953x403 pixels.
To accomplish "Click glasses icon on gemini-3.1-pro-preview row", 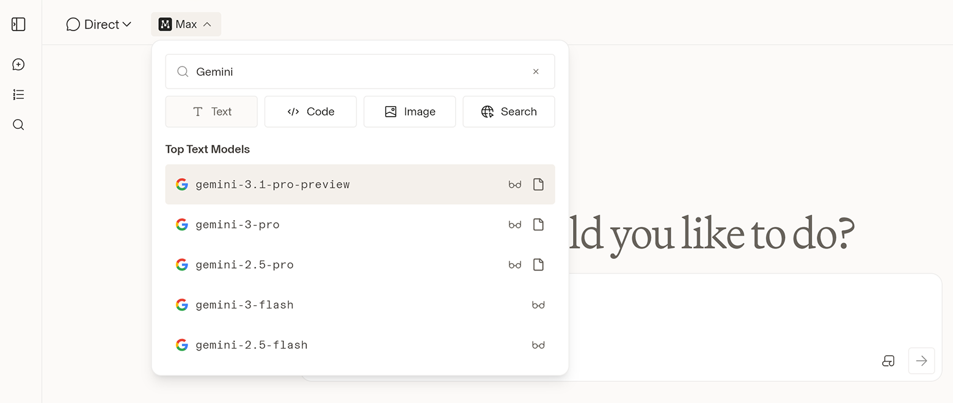I will [515, 184].
